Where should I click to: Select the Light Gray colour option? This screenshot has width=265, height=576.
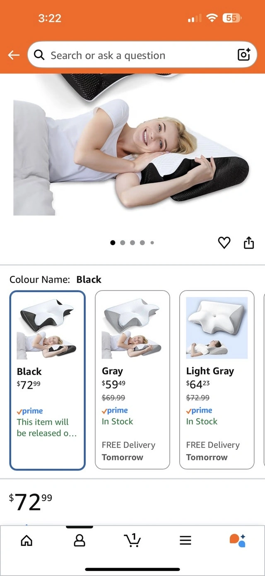(217, 380)
